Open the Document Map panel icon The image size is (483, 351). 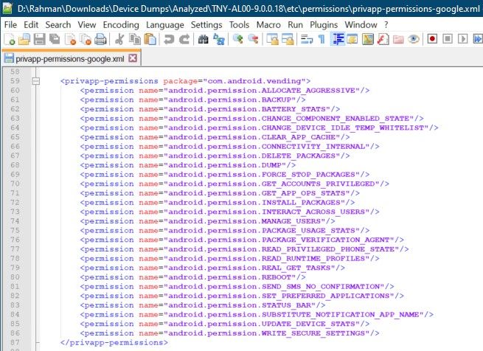(368, 39)
